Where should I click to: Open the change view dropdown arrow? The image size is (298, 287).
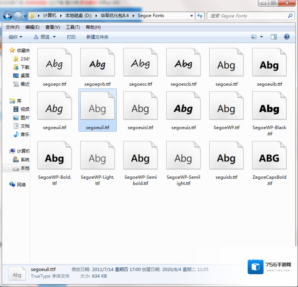[262, 37]
